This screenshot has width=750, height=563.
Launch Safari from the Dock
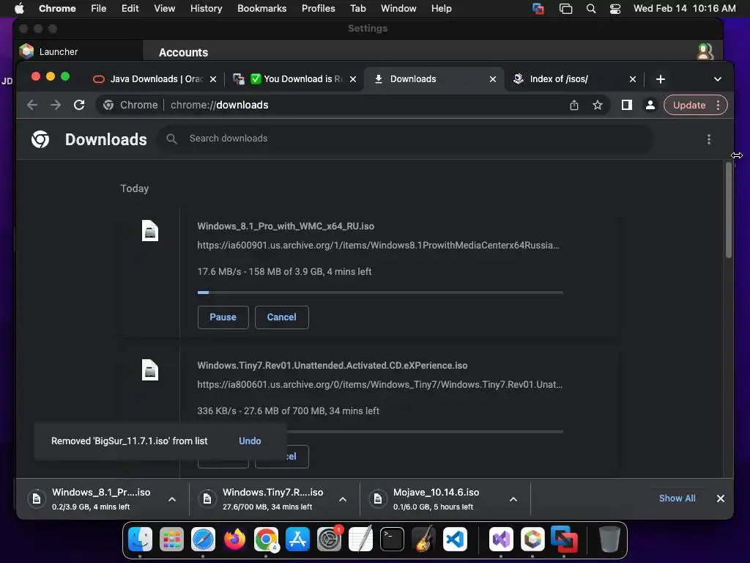coord(203,540)
